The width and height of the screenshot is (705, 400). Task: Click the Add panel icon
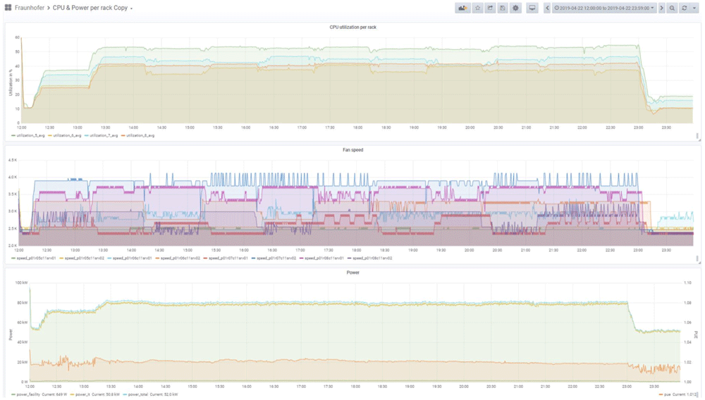click(462, 8)
